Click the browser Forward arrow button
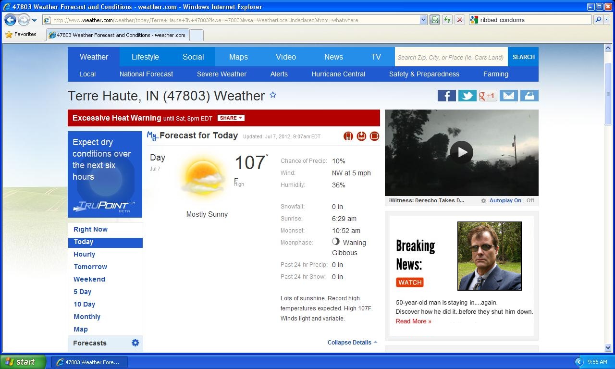Image resolution: width=615 pixels, height=369 pixels. coord(24,20)
